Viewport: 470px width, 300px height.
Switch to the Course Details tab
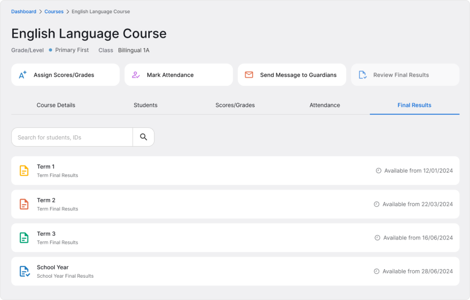click(x=56, y=105)
